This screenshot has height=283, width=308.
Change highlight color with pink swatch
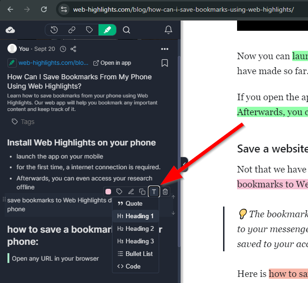click(x=108, y=192)
